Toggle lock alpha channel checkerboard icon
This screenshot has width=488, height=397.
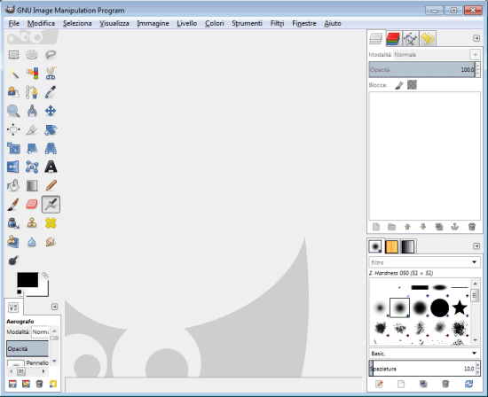412,85
